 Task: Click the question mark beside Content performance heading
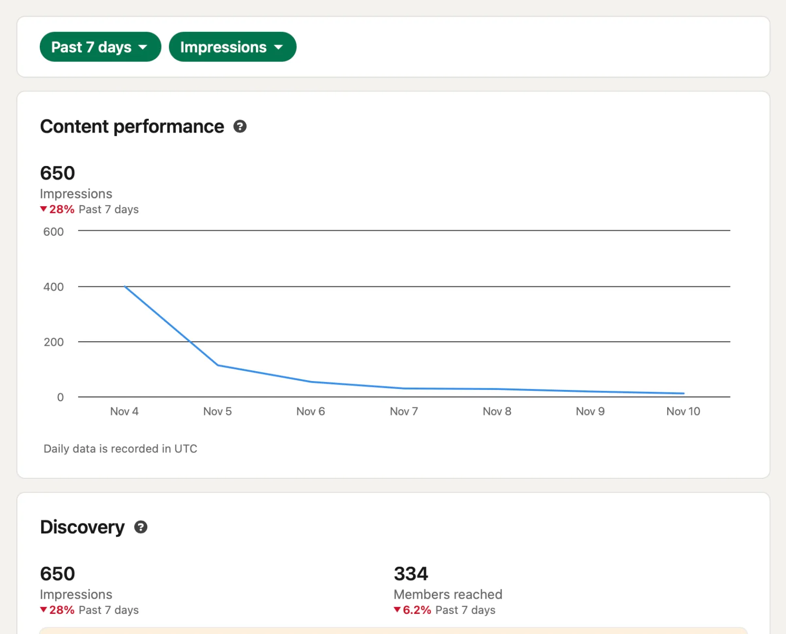click(240, 126)
